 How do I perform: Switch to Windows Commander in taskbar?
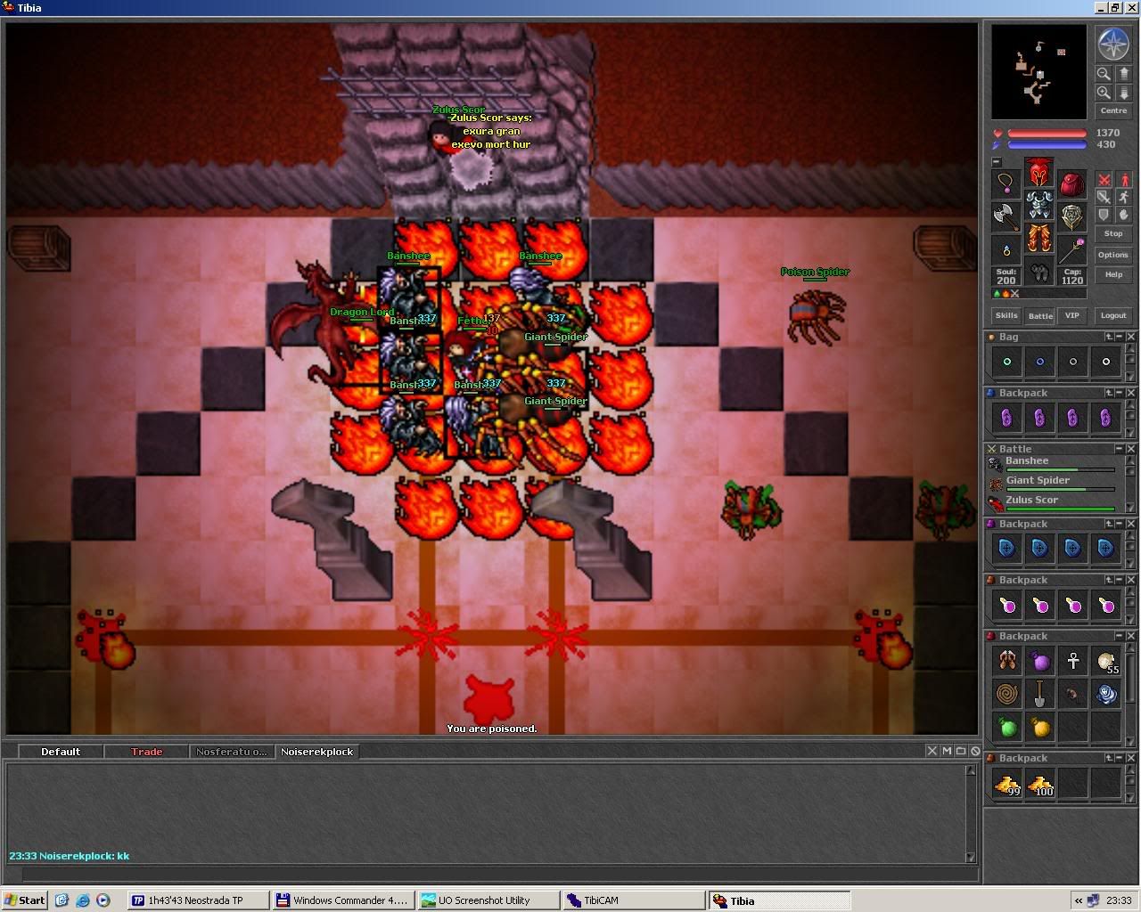(x=343, y=900)
